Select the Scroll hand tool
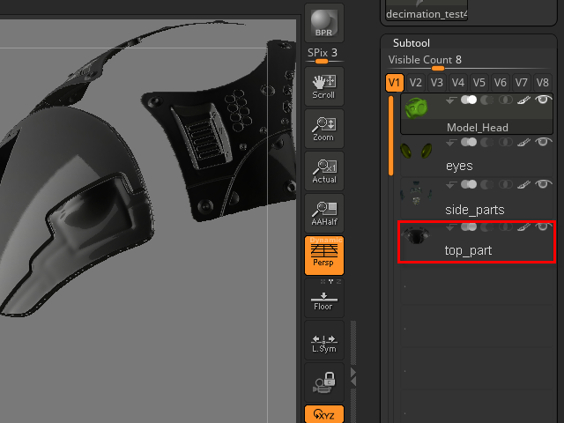The image size is (564, 423). click(x=323, y=85)
